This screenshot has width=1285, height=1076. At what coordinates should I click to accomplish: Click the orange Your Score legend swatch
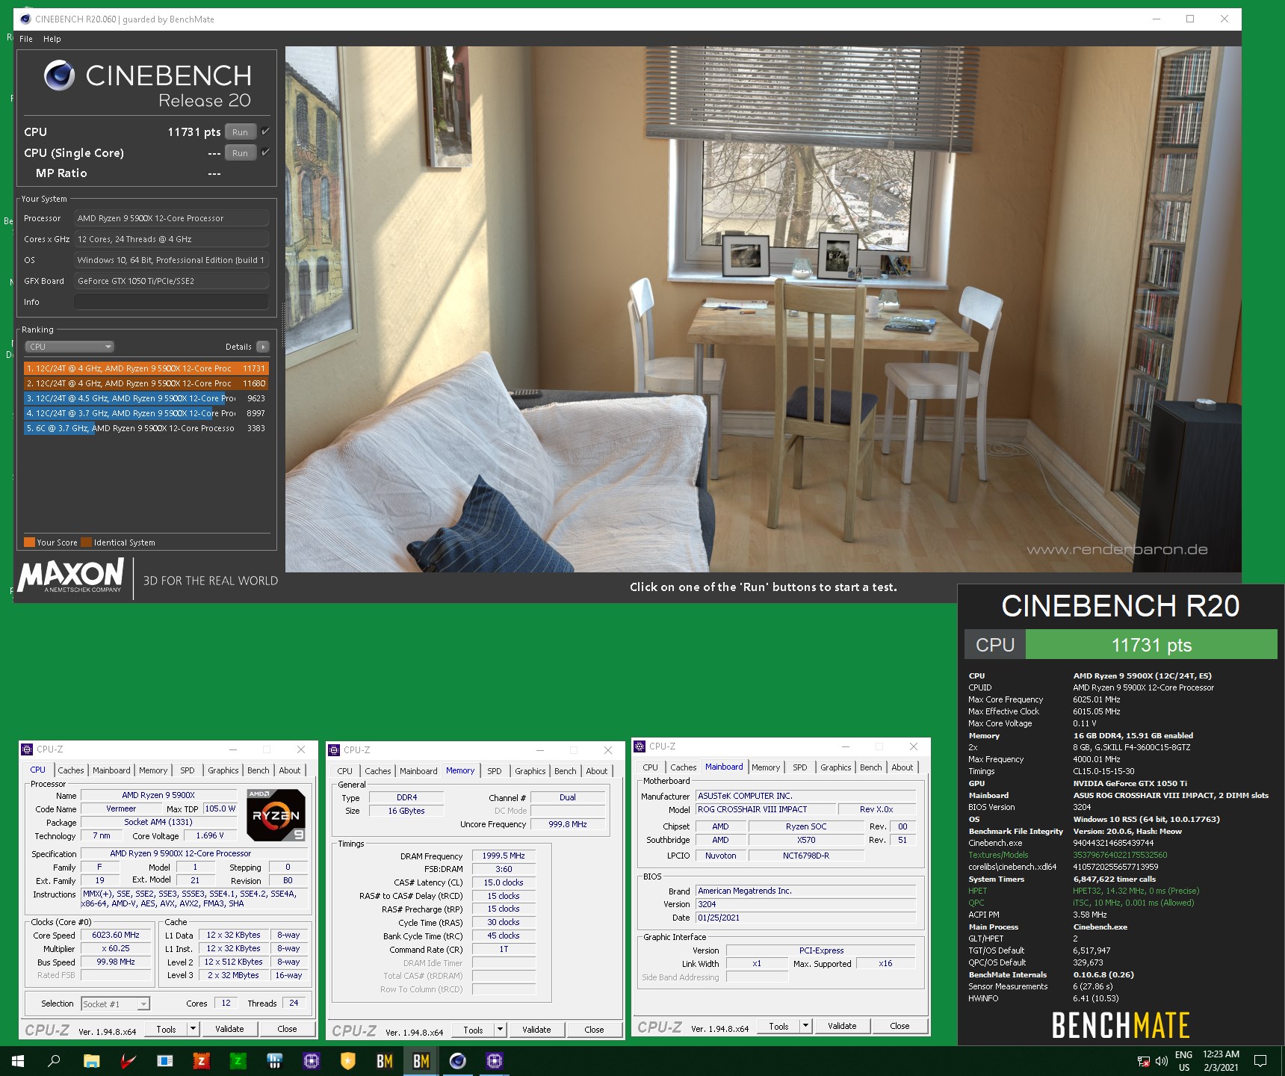point(29,542)
